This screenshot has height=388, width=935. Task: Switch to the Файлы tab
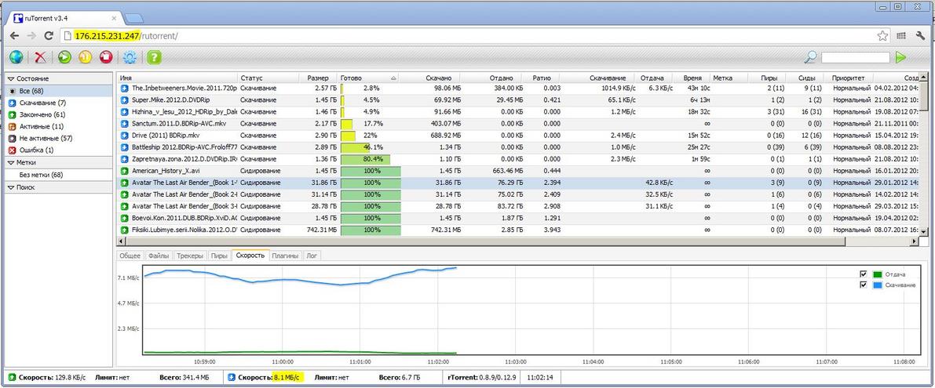pyautogui.click(x=158, y=256)
